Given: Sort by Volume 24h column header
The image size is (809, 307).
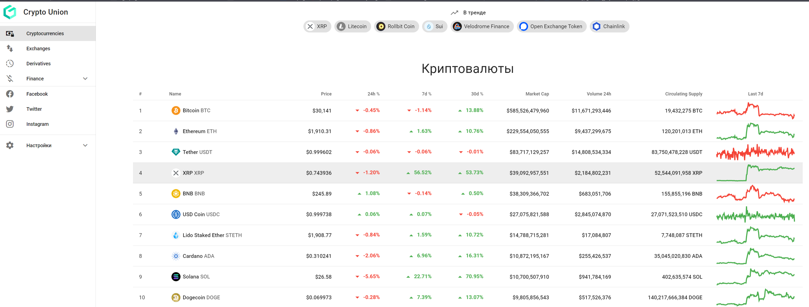Looking at the screenshot, I should coord(599,94).
